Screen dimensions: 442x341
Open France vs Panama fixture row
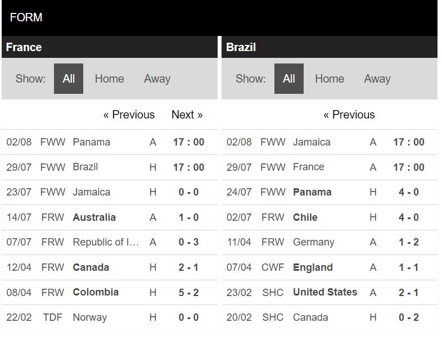pyautogui.click(x=109, y=142)
